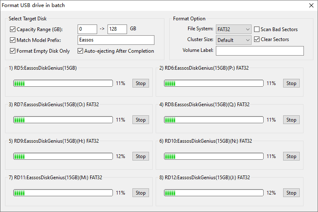This screenshot has width=318, height=212.
Task: Expand the Cluster Size dropdown
Action: point(234,40)
